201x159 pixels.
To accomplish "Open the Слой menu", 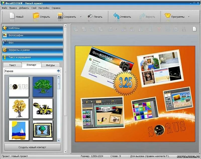I will coord(34,8).
